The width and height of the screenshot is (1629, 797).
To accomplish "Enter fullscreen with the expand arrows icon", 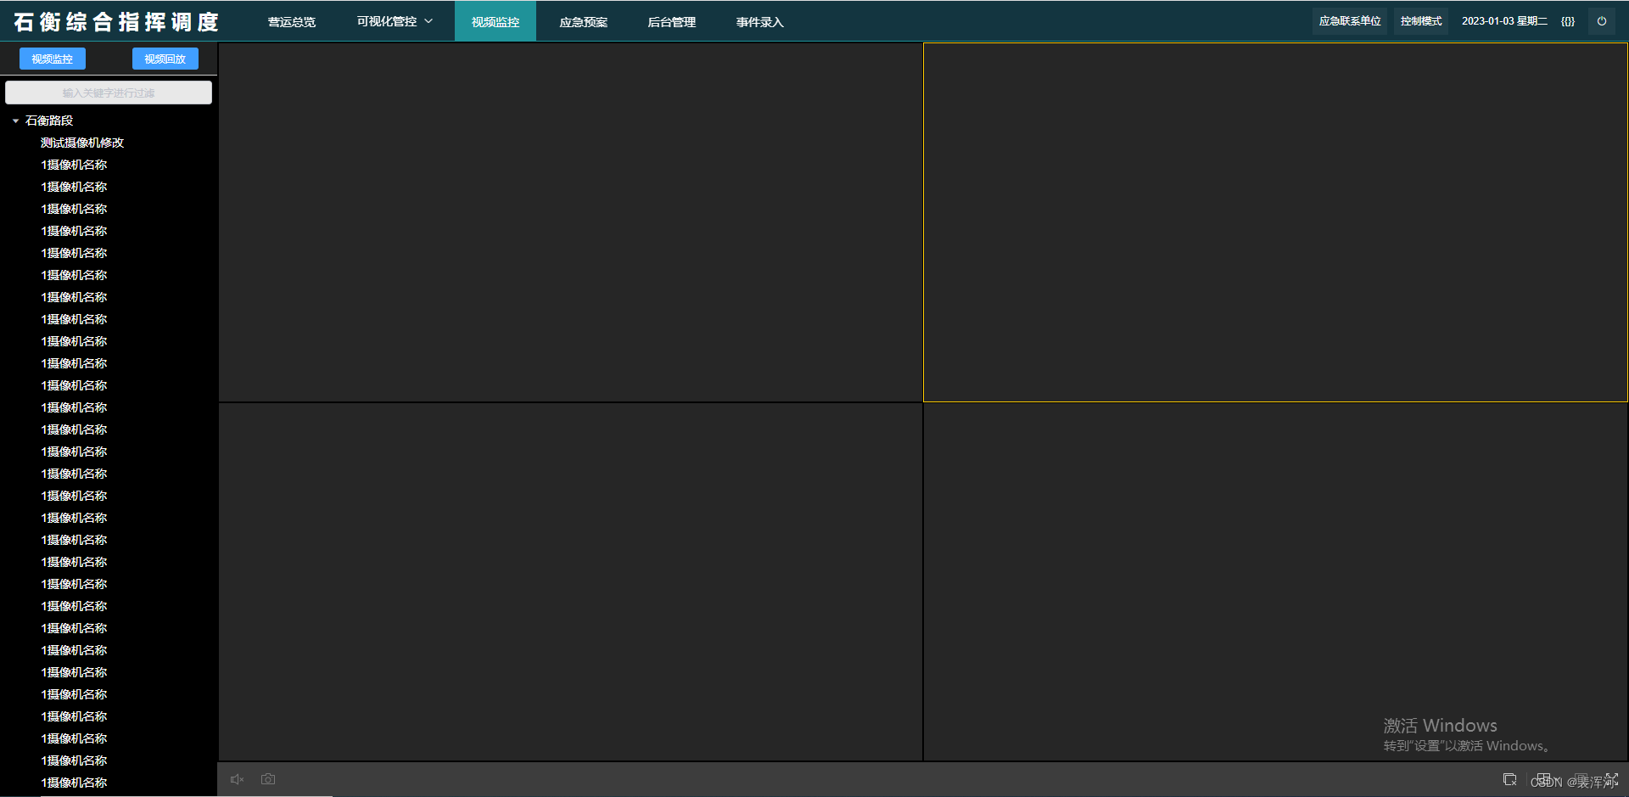I will [1611, 779].
